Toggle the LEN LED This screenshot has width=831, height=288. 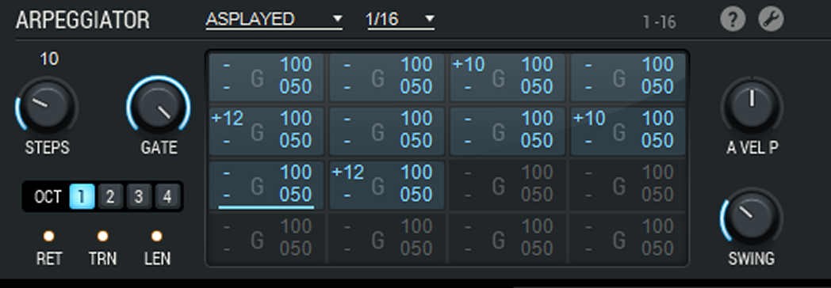[157, 237]
